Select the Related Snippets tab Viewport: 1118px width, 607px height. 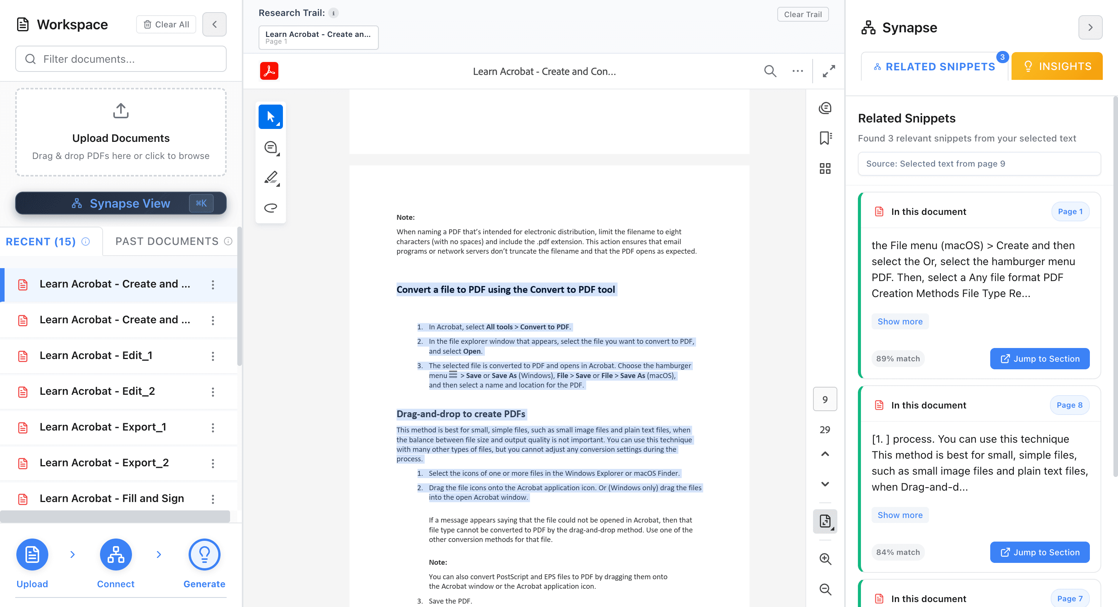935,67
